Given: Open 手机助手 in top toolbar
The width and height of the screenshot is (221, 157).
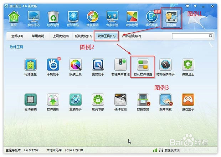Looking at the screenshot, I should pyautogui.click(x=151, y=19).
